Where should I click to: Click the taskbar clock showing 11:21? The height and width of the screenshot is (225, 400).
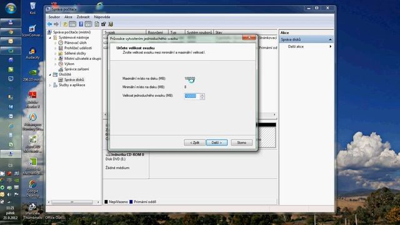[x=10, y=208]
